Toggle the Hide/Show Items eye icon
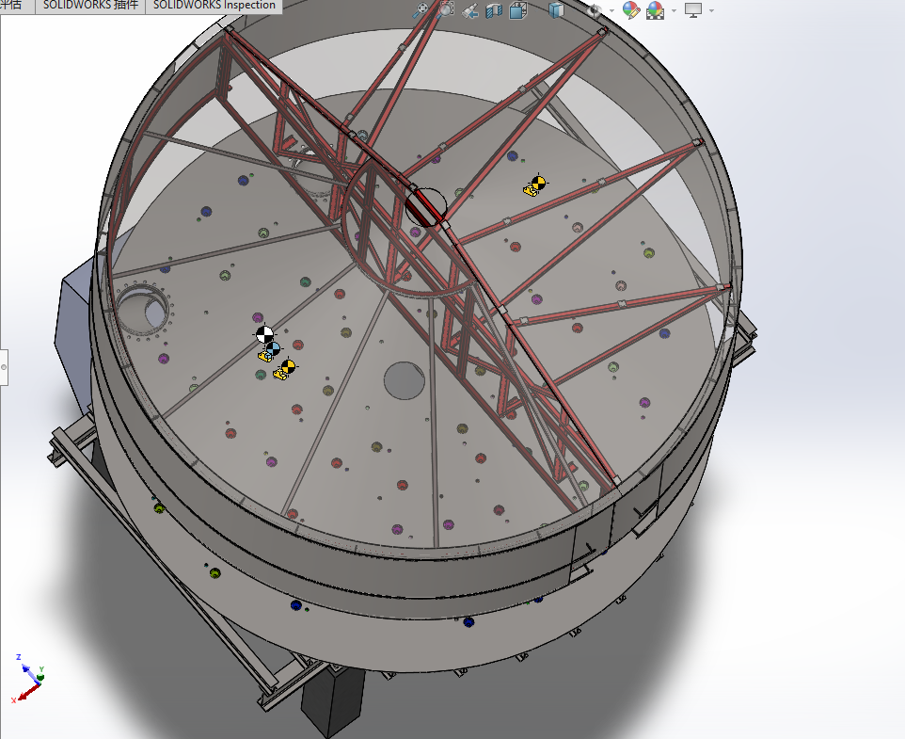The width and height of the screenshot is (905, 739). click(594, 10)
